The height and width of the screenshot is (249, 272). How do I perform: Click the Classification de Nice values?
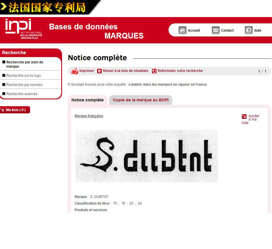coord(127,203)
